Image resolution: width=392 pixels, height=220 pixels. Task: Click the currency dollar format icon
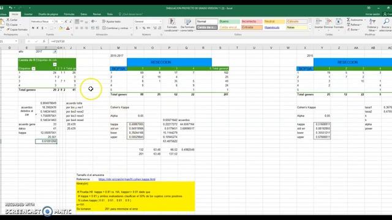point(137,28)
